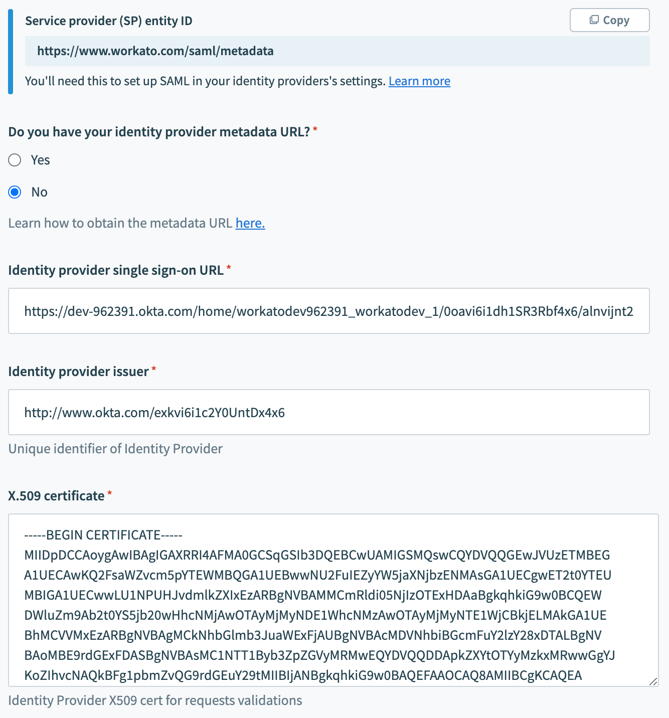Click the "No" option label text
Screen dimensions: 669x718
[40, 192]
